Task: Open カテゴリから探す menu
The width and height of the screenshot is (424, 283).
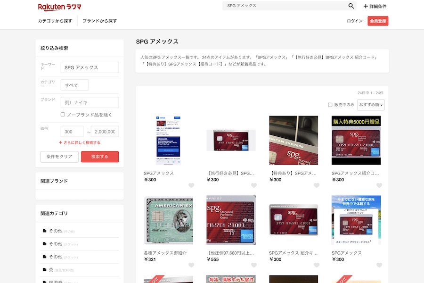Action: [55, 21]
